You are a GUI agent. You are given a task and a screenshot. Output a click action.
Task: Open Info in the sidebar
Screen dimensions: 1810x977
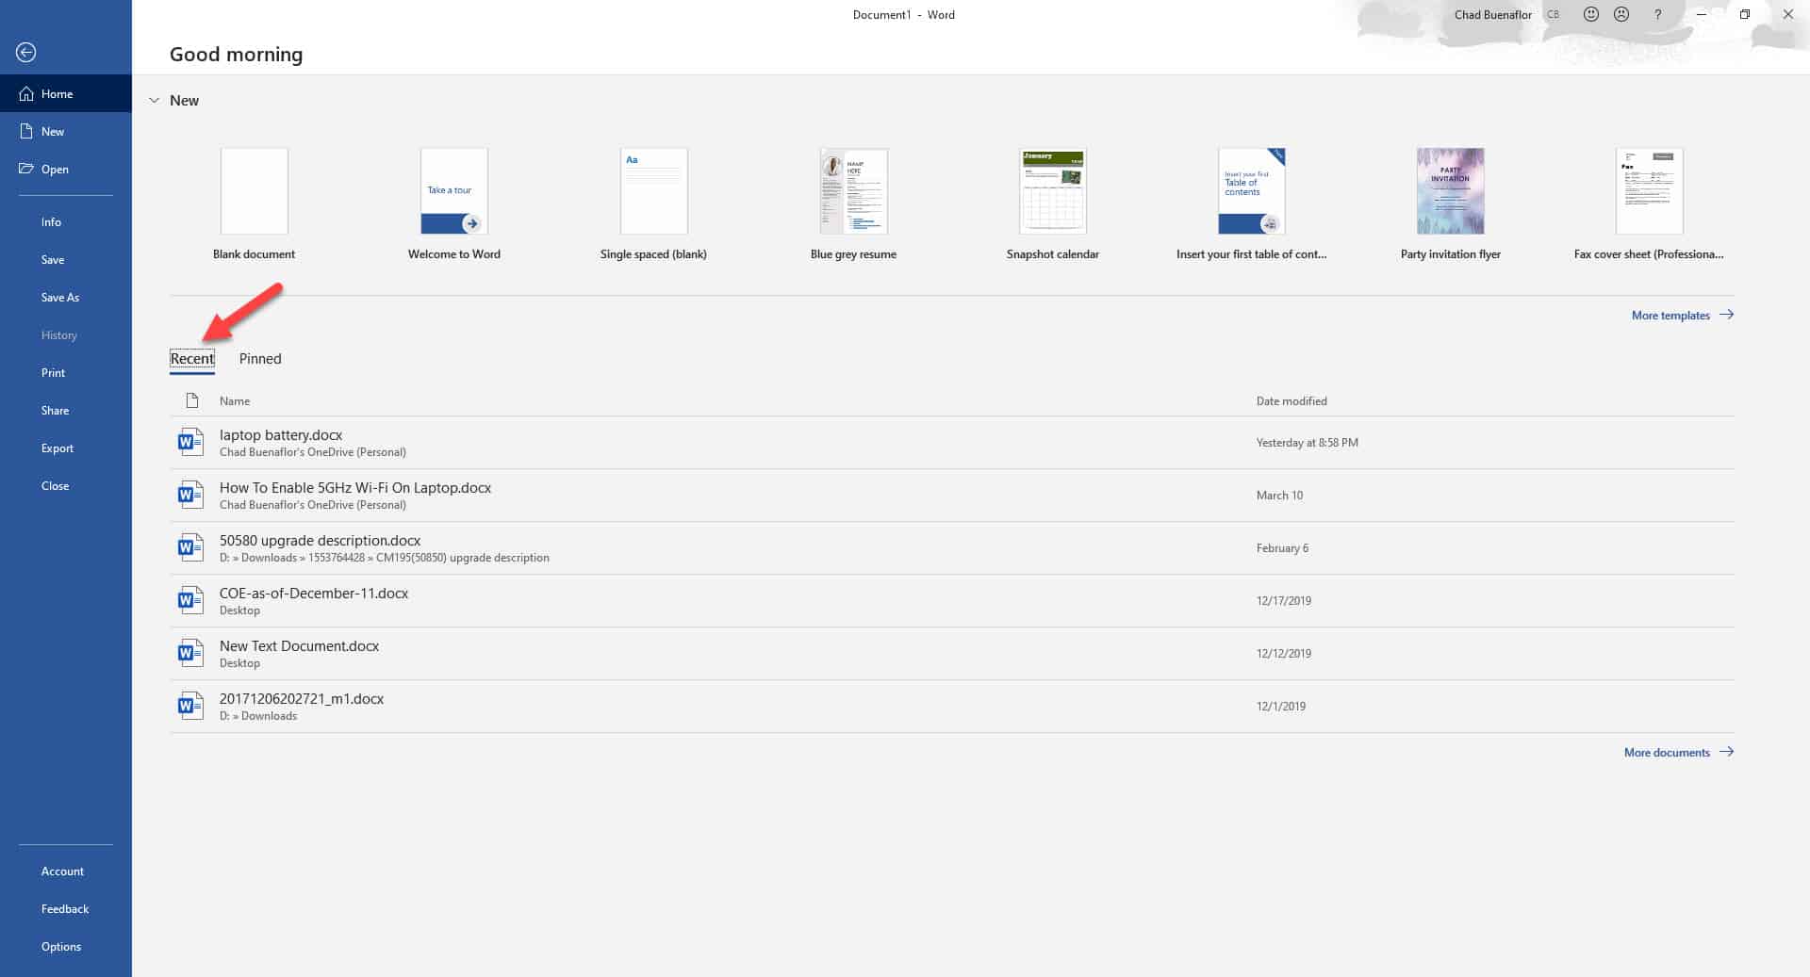coord(51,222)
